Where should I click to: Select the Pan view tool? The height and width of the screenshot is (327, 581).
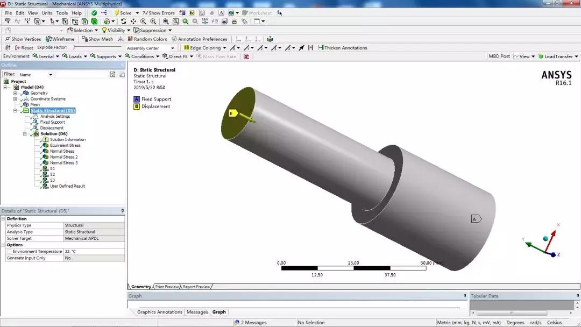tap(133, 22)
